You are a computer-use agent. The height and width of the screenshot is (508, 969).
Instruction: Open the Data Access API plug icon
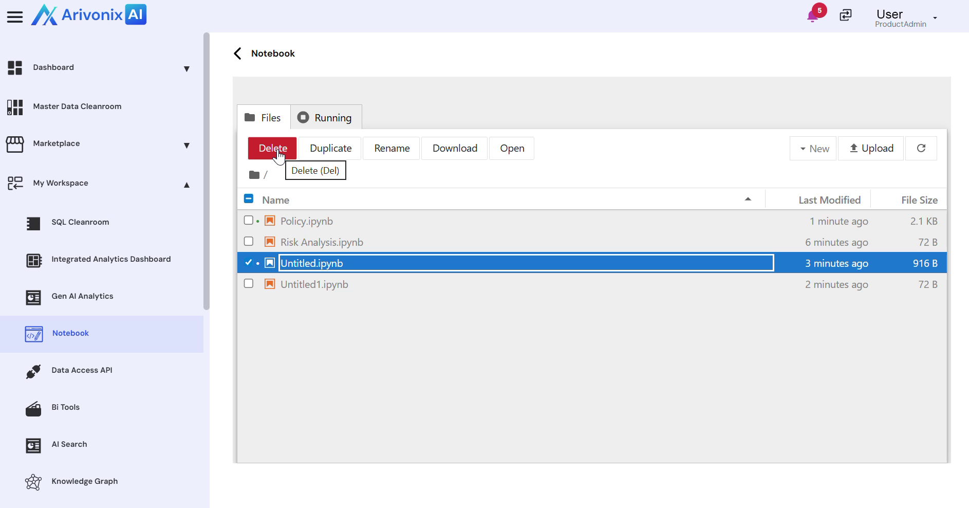click(33, 371)
